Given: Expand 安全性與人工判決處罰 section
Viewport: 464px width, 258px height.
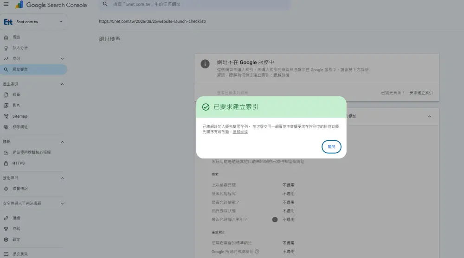Looking at the screenshot, I should (x=62, y=204).
